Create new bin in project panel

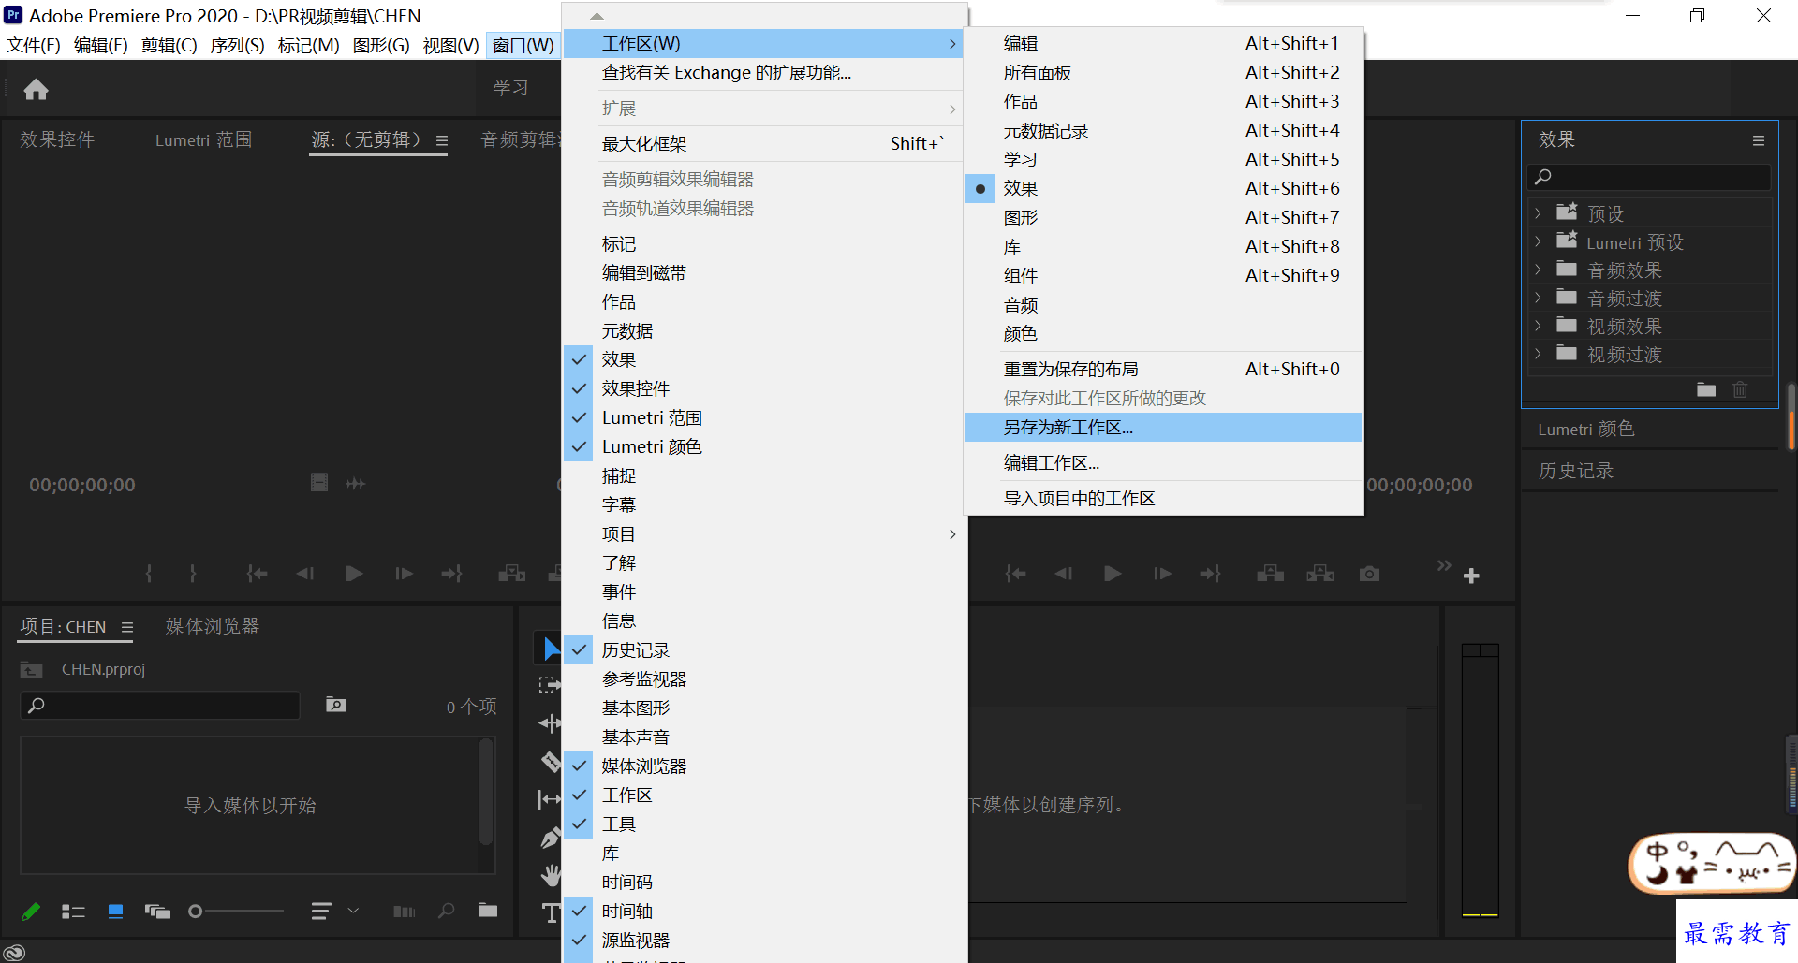488,910
